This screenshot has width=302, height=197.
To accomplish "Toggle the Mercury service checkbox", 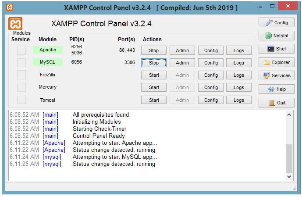I will click(x=21, y=87).
